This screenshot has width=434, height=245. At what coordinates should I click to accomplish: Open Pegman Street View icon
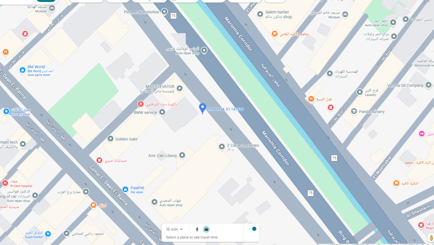431,238
